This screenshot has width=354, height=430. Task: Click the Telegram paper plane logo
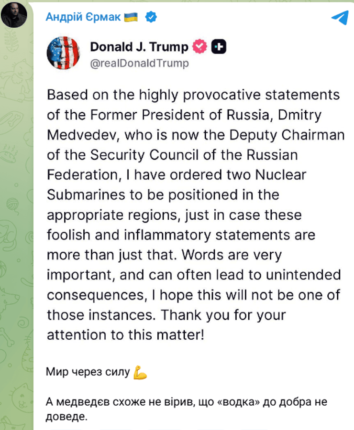point(340,17)
